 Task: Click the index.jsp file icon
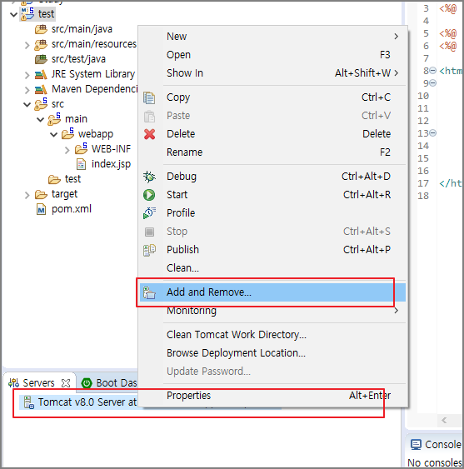[x=81, y=164]
